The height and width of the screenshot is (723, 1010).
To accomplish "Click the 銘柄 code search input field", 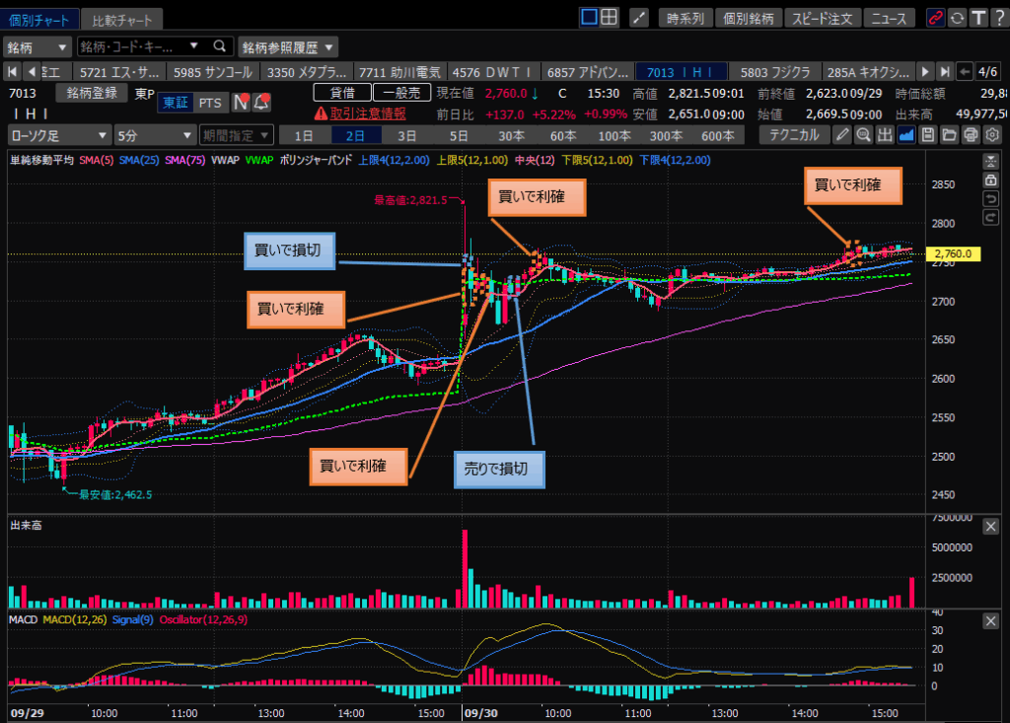I will click(x=136, y=46).
